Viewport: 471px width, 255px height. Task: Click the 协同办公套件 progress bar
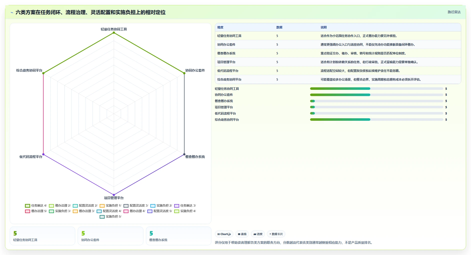click(x=377, y=95)
